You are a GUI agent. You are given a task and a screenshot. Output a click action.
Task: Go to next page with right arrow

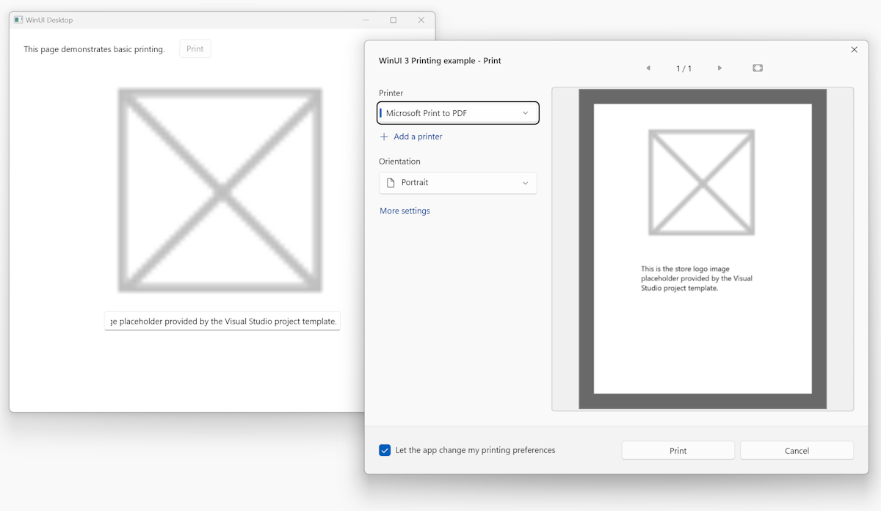coord(719,68)
